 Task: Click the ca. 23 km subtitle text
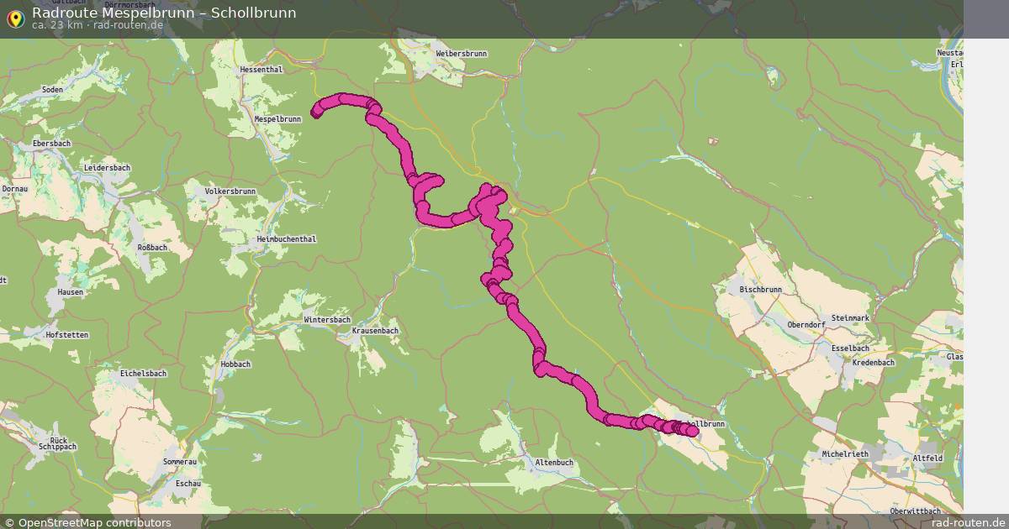tap(57, 26)
